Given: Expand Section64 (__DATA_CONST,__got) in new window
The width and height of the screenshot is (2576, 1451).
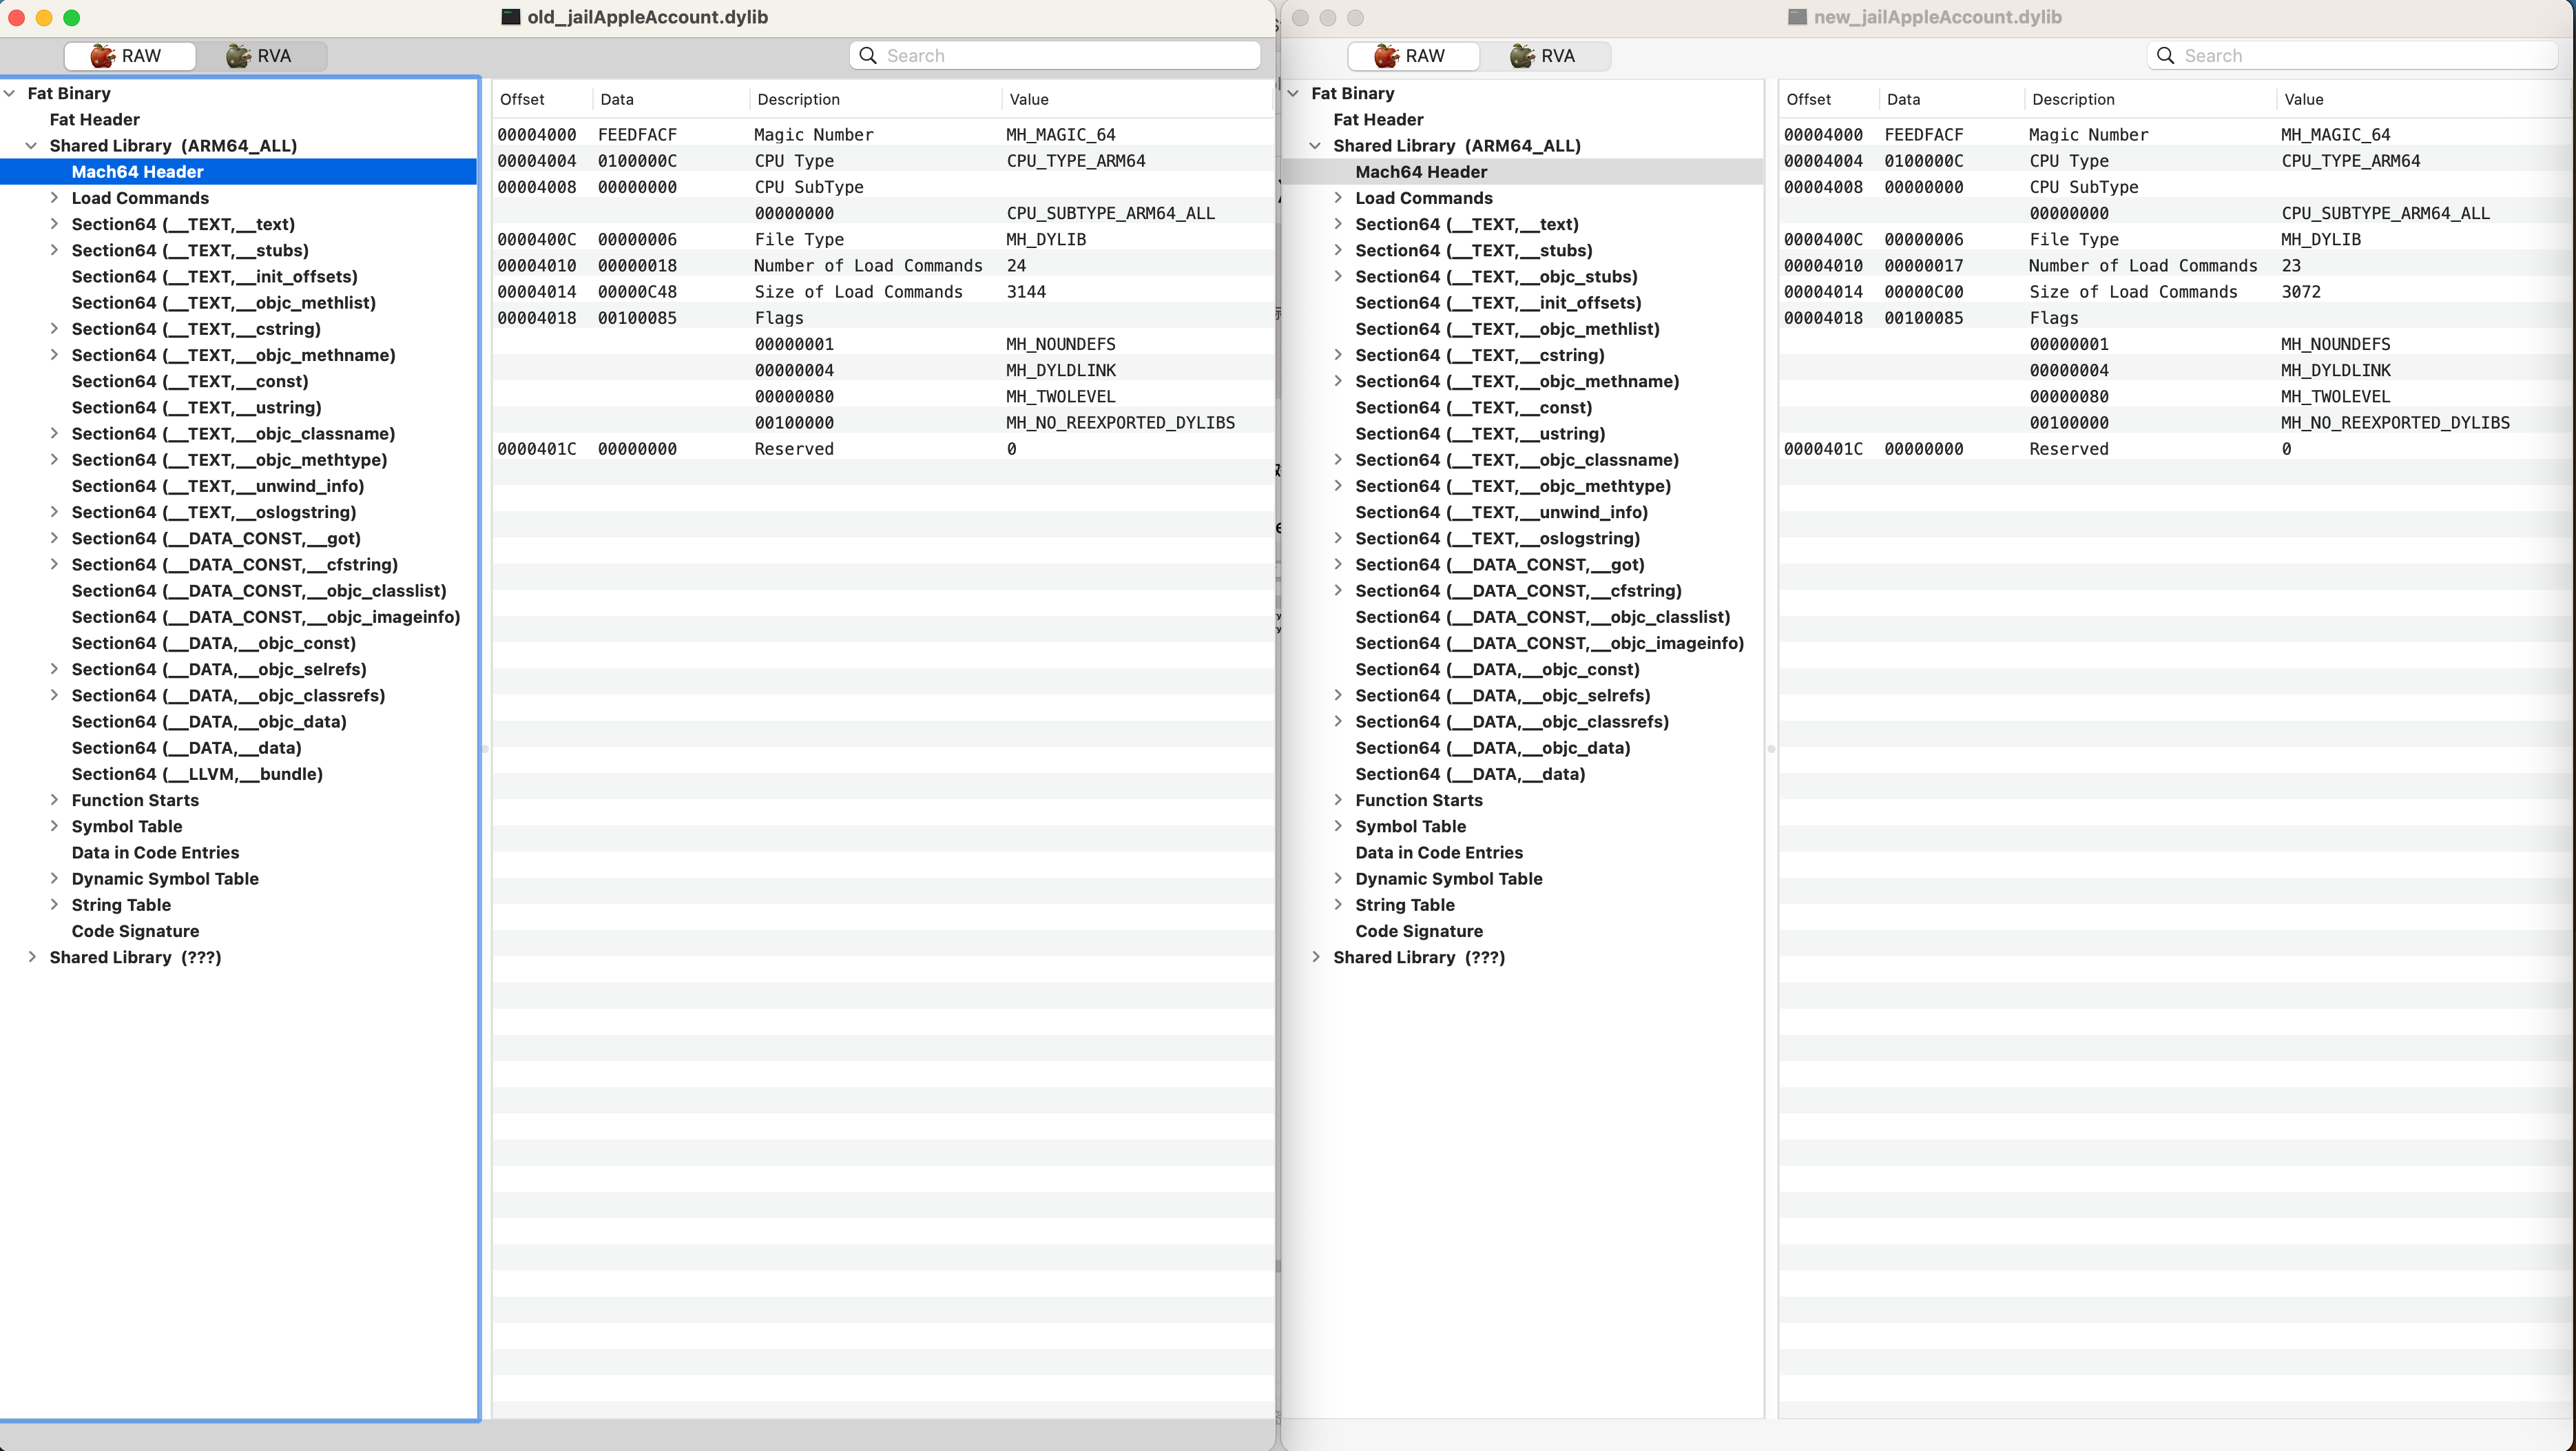Looking at the screenshot, I should point(1338,565).
